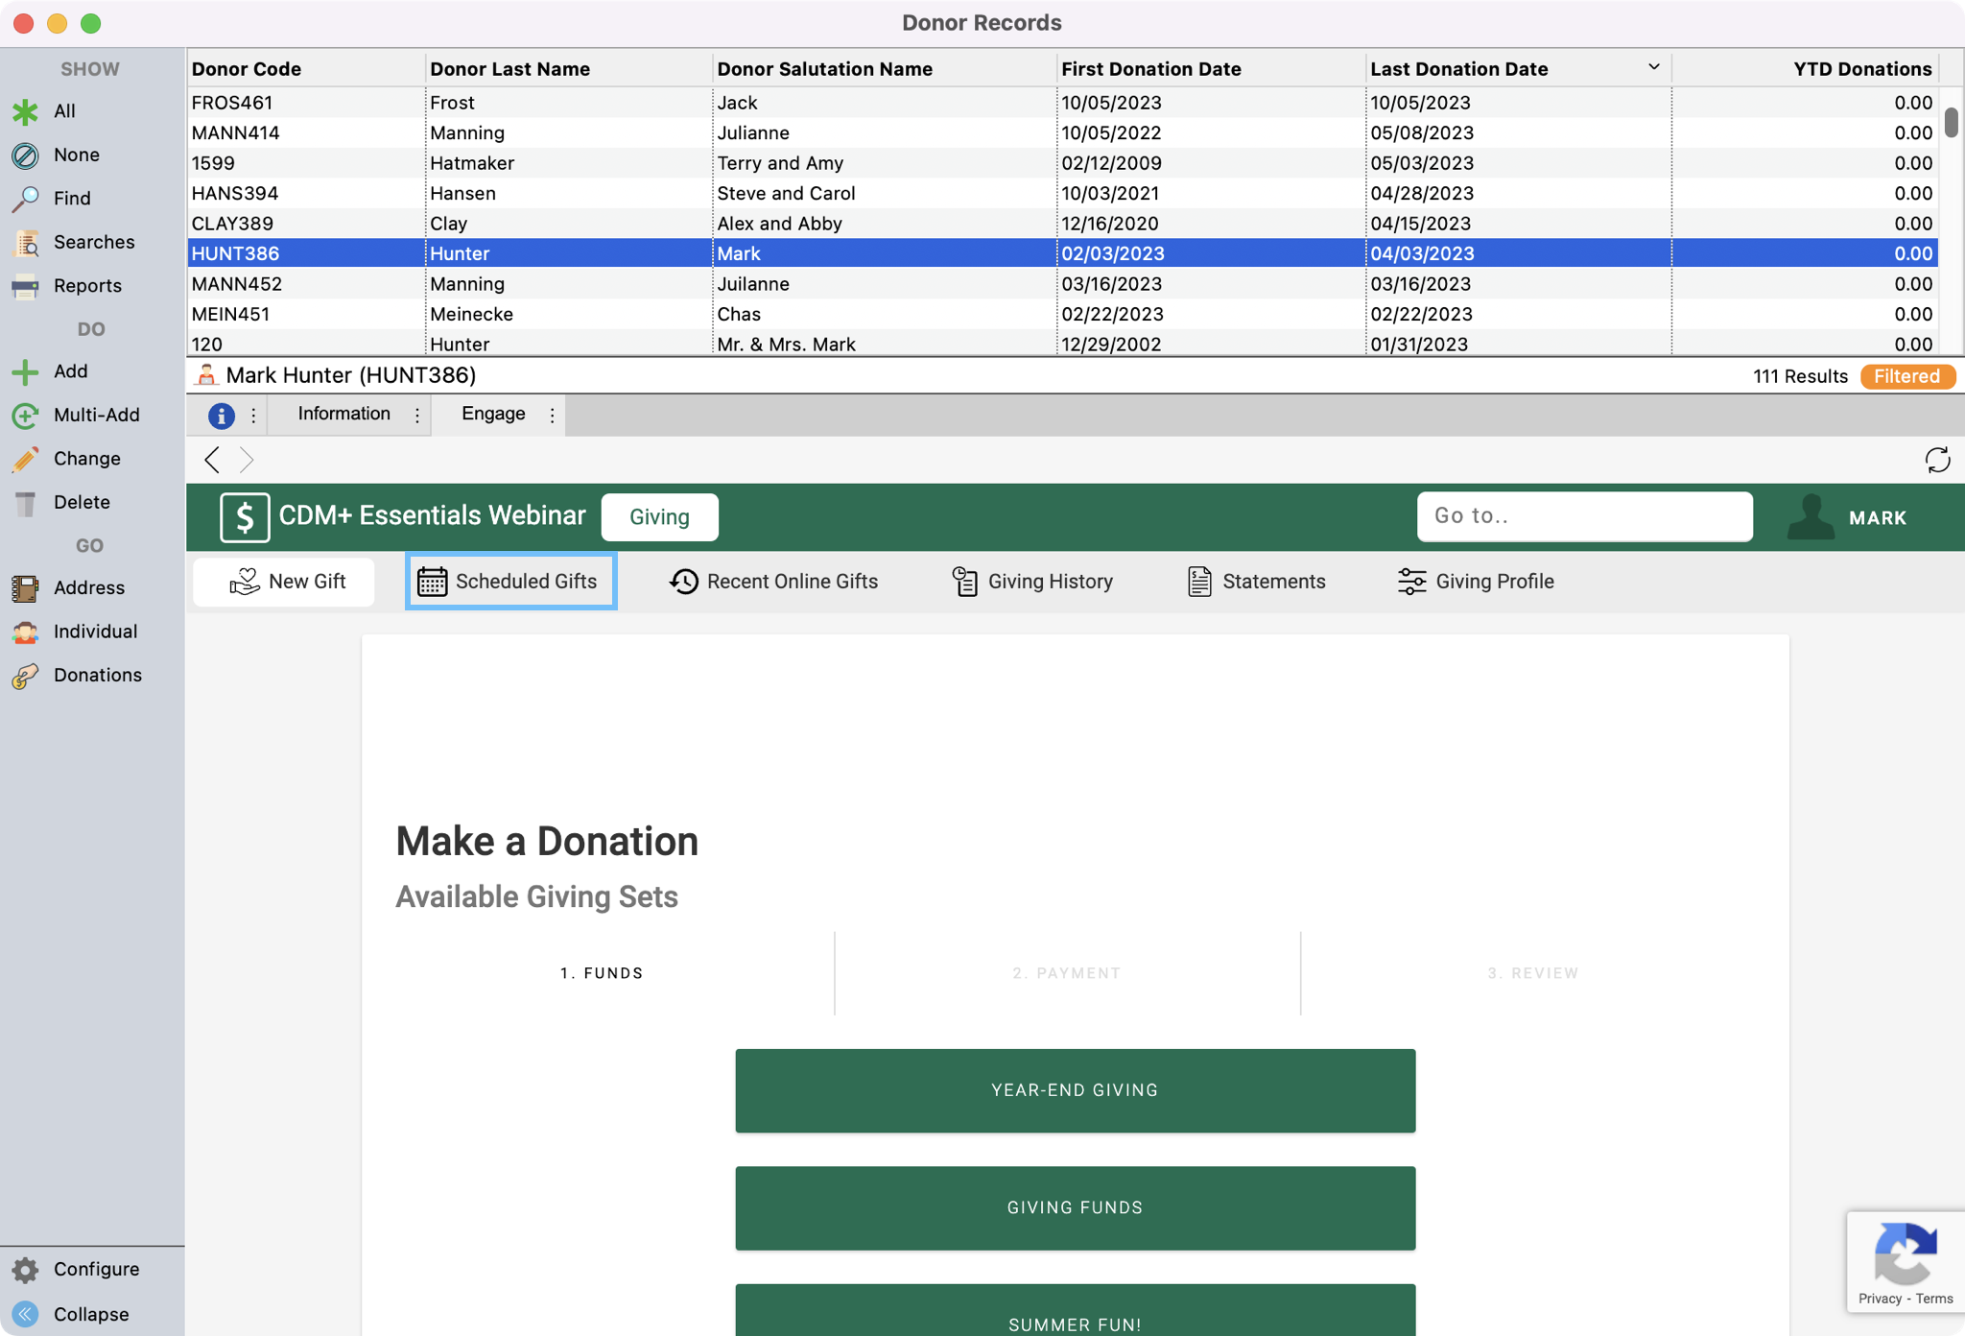Click the Go to search field

click(1584, 516)
